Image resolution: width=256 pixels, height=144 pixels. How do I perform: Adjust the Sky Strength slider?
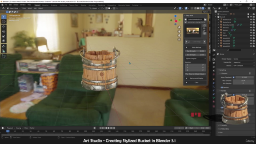pos(196,55)
